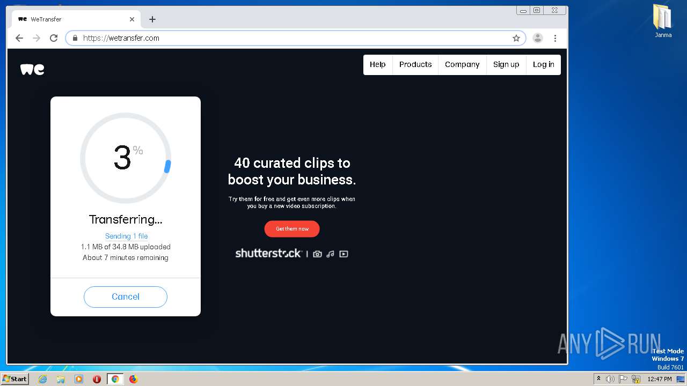Show hidden system tray icons
Image resolution: width=687 pixels, height=386 pixels.
pyautogui.click(x=598, y=378)
